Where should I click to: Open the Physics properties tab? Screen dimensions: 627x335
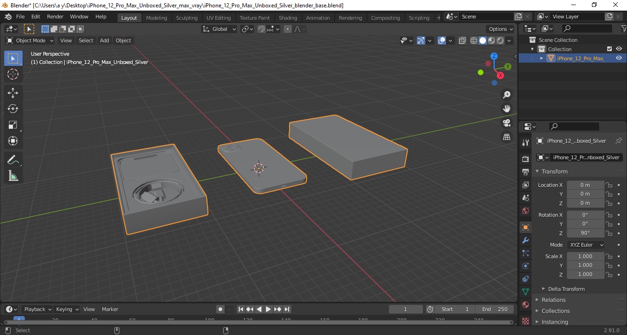coord(525,266)
